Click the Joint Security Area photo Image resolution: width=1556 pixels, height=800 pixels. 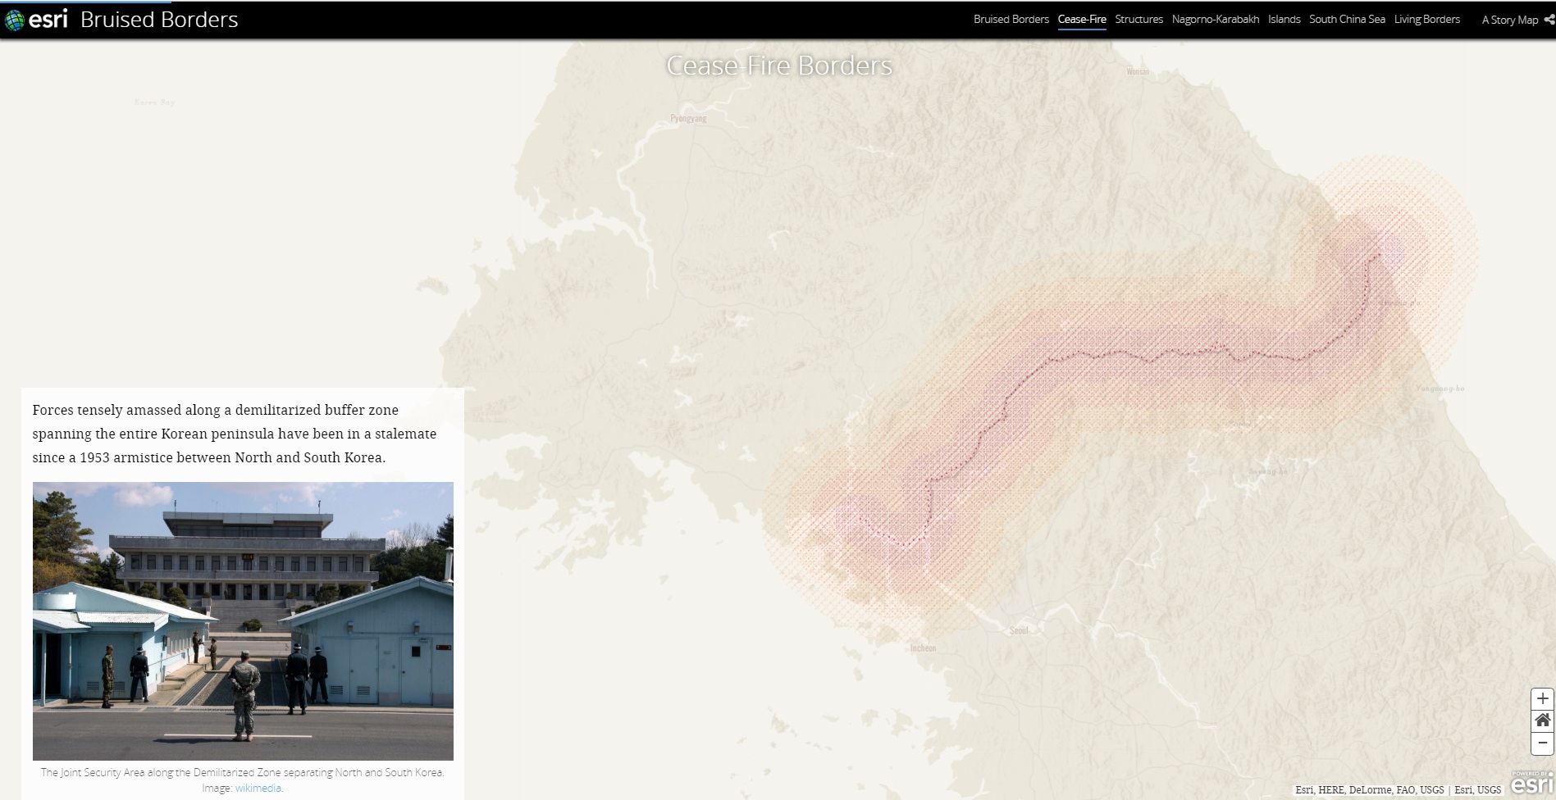point(243,620)
